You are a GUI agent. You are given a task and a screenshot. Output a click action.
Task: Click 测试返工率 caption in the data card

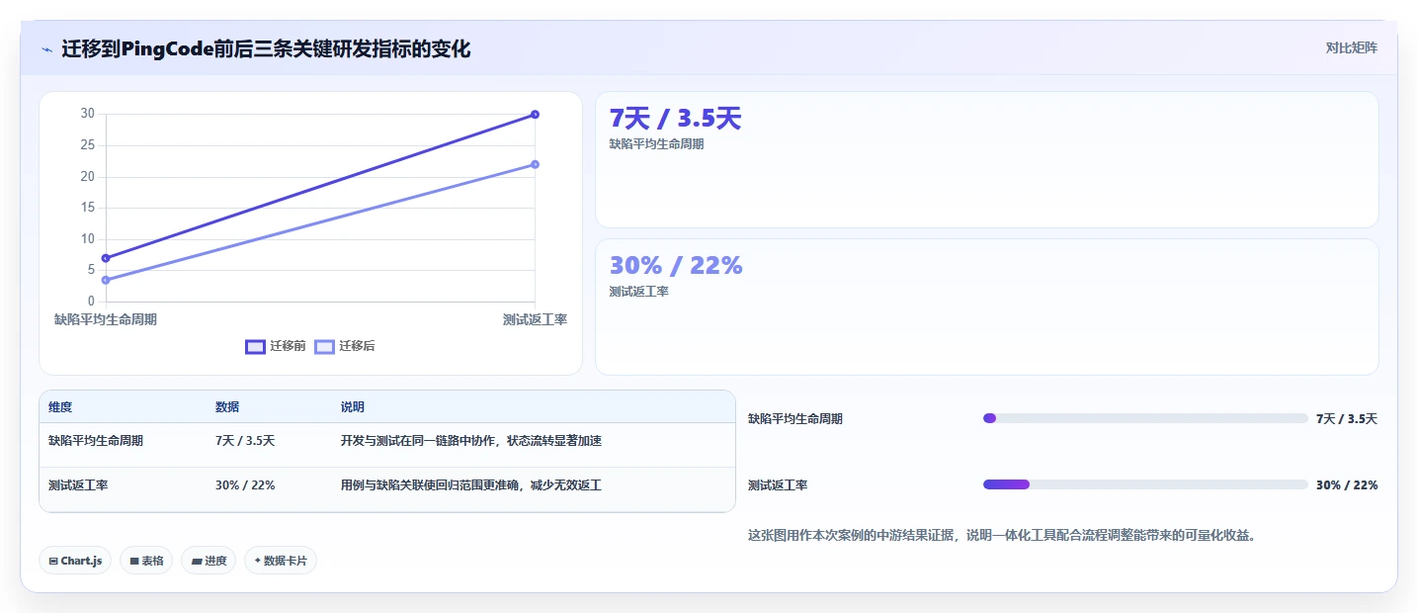[639, 292]
